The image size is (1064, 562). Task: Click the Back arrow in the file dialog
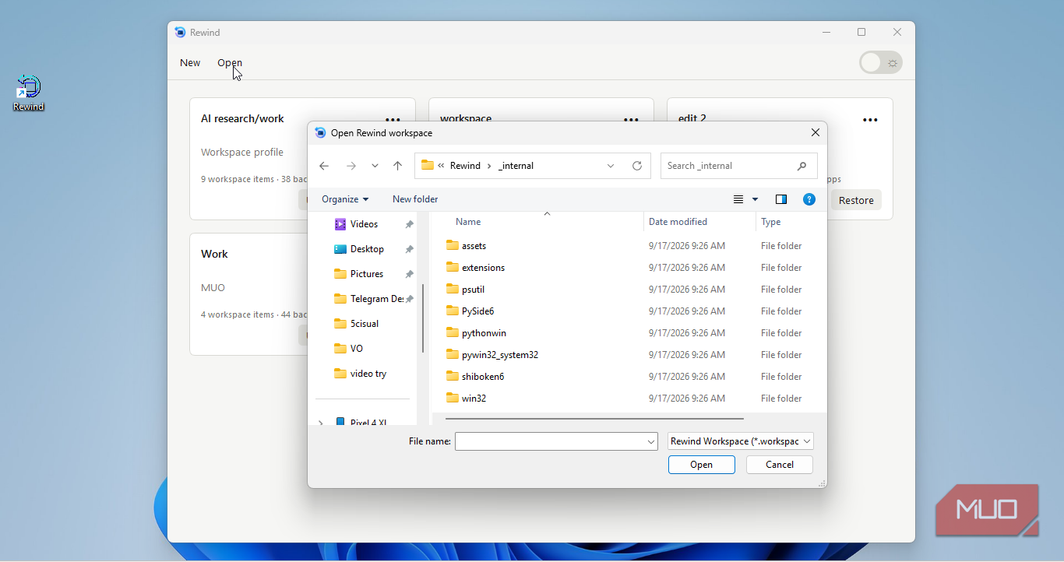tap(324, 166)
